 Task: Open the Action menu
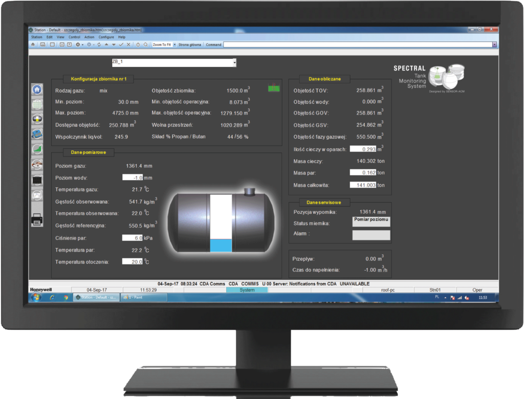pyautogui.click(x=89, y=37)
